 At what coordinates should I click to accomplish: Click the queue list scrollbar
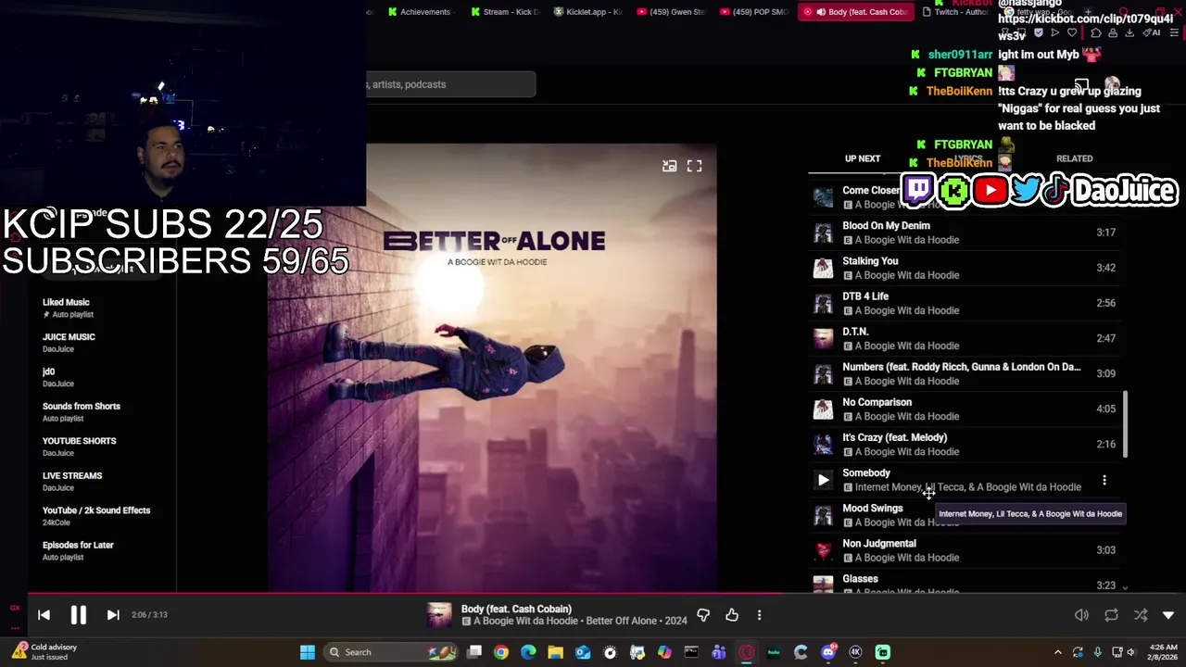(1126, 423)
